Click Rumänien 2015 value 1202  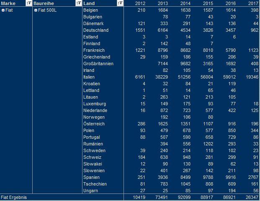pos(208,144)
